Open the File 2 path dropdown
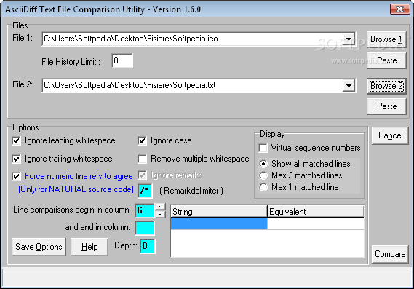This screenshot has width=414, height=289. pos(349,86)
